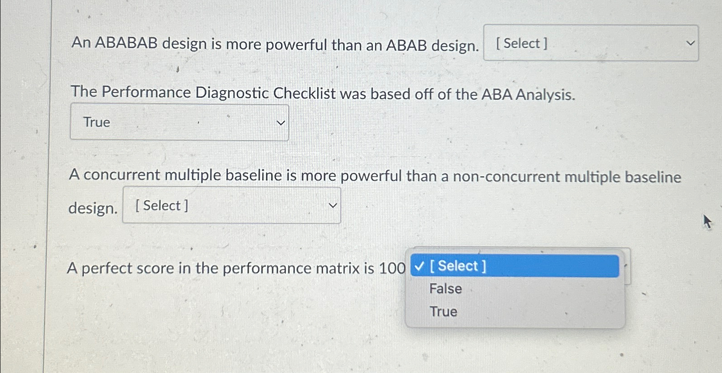Open the [Select] dropdown for the concurrent baseline question

click(x=231, y=205)
